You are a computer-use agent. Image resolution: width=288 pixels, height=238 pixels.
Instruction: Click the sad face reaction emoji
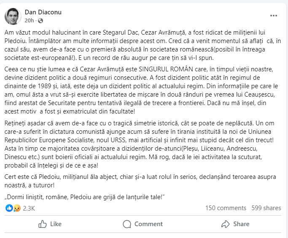(16, 208)
